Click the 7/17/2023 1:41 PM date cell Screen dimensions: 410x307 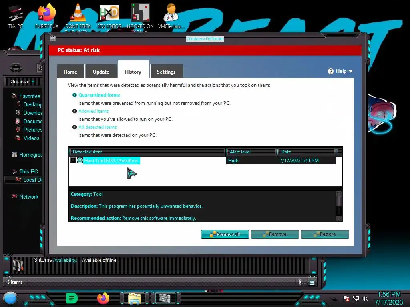(299, 161)
